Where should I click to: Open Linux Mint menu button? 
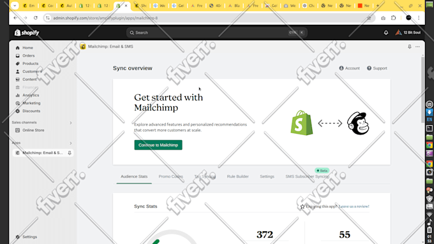tap(430, 104)
